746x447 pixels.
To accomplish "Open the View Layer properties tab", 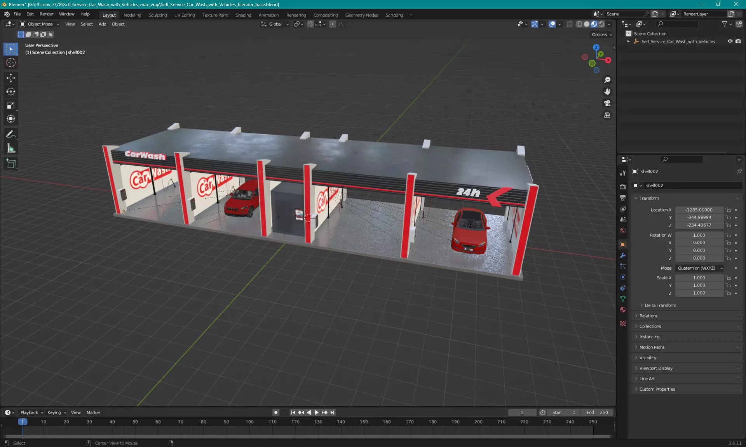I will pyautogui.click(x=623, y=208).
